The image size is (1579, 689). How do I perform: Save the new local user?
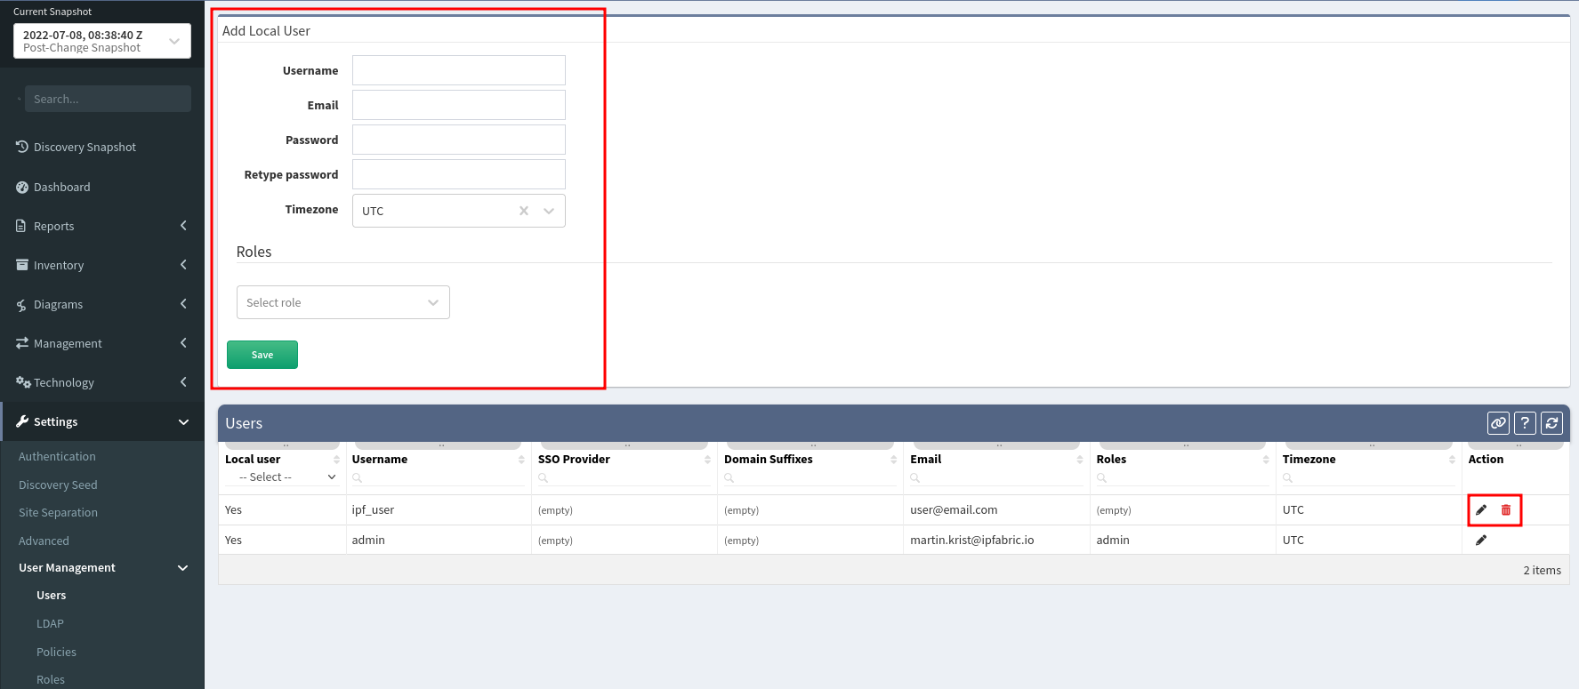(262, 355)
